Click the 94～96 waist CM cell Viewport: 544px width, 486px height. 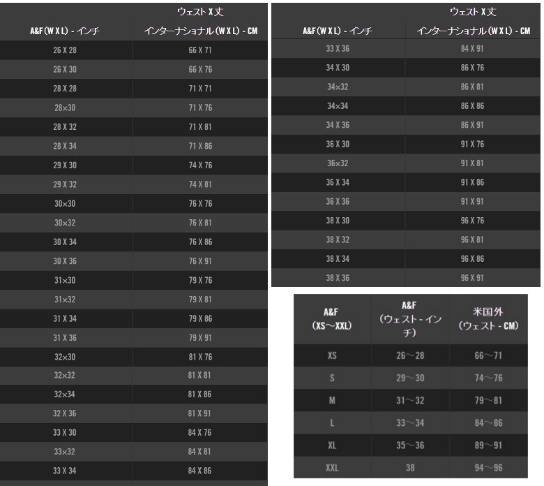tap(488, 468)
